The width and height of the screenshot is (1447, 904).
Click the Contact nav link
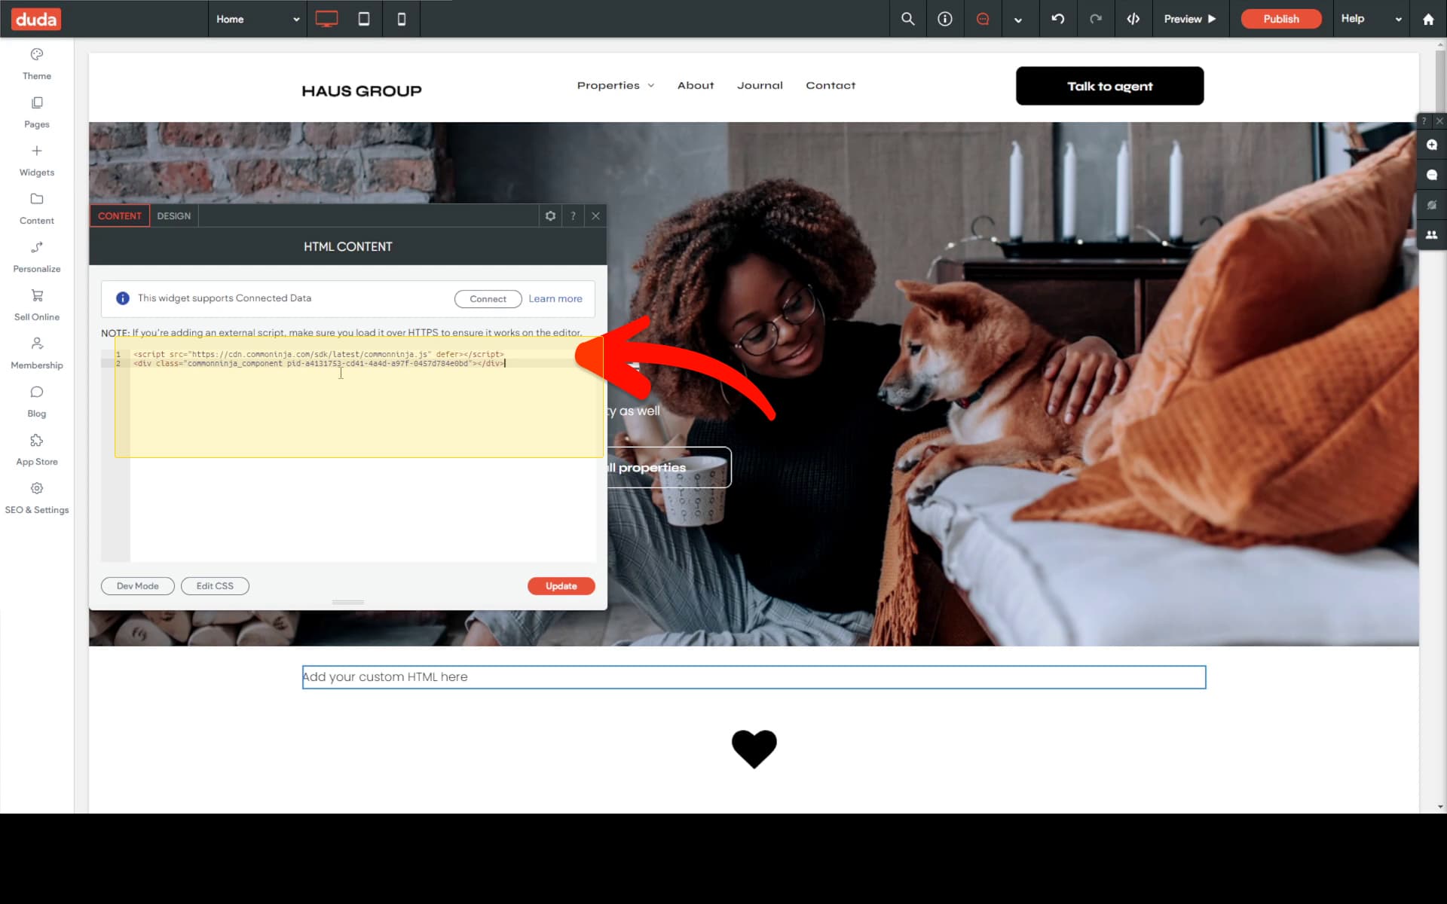[x=831, y=85]
